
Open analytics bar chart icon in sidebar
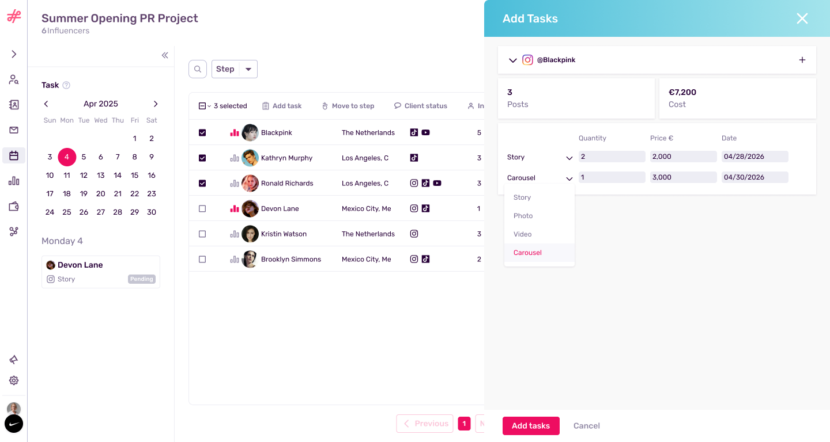[14, 181]
